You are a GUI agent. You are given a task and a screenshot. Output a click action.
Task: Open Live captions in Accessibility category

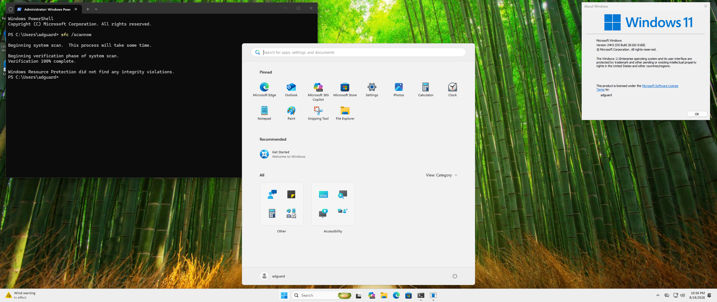coord(323,194)
